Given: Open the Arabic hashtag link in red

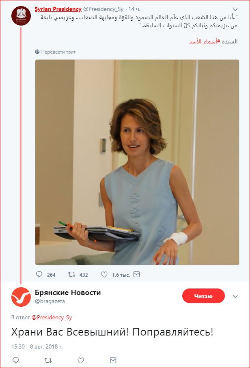Looking at the screenshot, I should coord(205,41).
